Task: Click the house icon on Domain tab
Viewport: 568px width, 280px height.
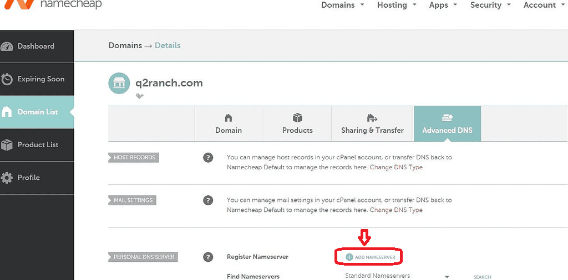Action: 228,118
